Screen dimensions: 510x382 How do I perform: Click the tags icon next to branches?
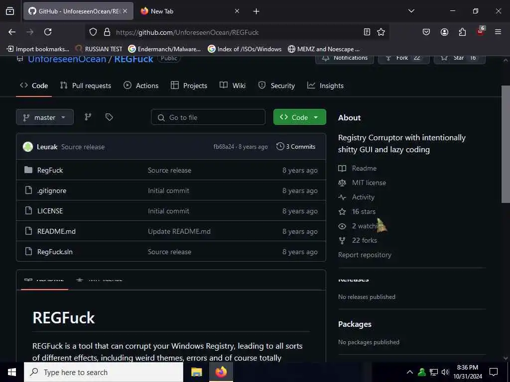point(109,117)
